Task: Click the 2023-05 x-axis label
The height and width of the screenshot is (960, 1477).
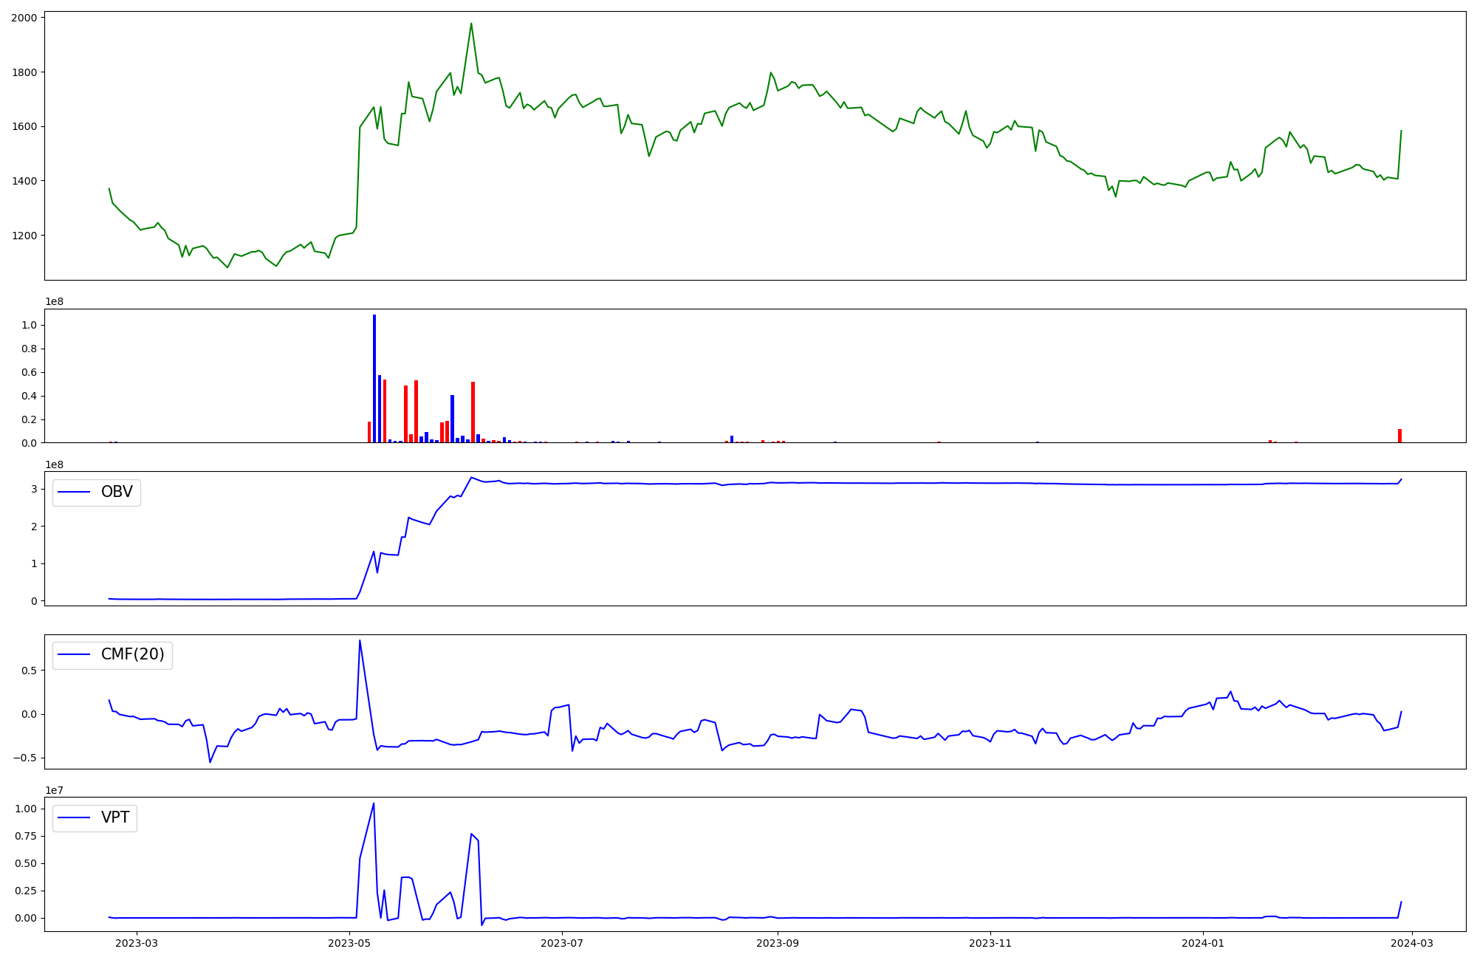Action: (349, 943)
